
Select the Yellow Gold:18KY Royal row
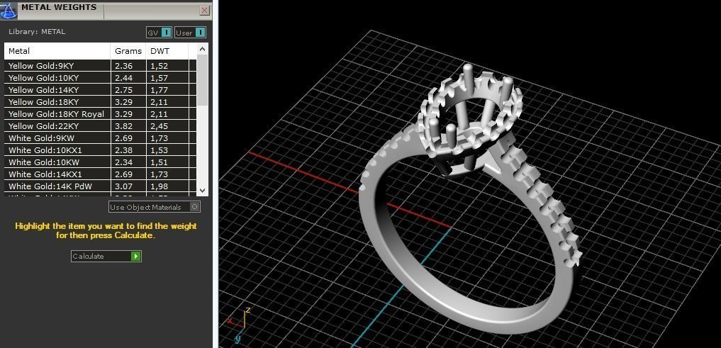click(100, 114)
